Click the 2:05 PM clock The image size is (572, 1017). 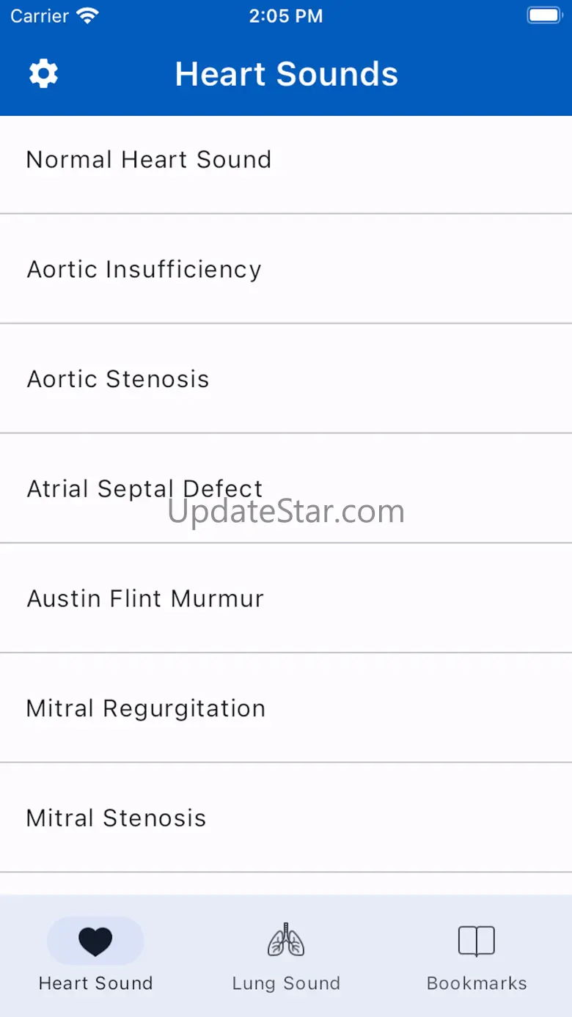click(x=286, y=16)
